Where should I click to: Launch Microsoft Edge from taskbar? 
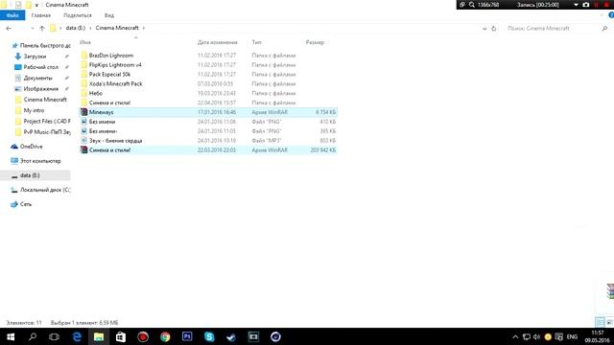pos(77,336)
